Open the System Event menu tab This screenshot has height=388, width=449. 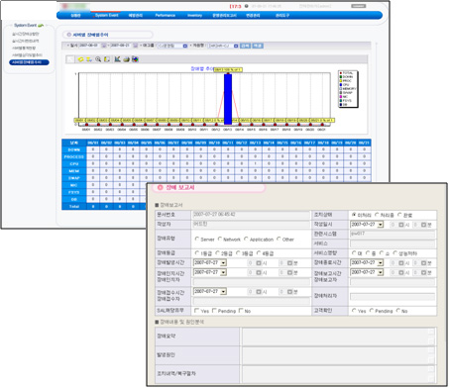coord(107,15)
